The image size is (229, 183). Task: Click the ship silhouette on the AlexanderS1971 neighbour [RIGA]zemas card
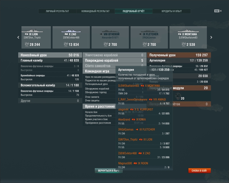point(149,31)
